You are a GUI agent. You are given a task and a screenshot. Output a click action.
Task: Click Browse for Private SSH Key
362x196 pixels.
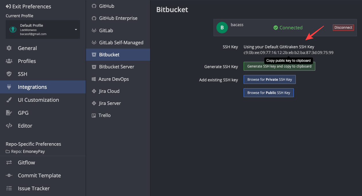(x=270, y=80)
